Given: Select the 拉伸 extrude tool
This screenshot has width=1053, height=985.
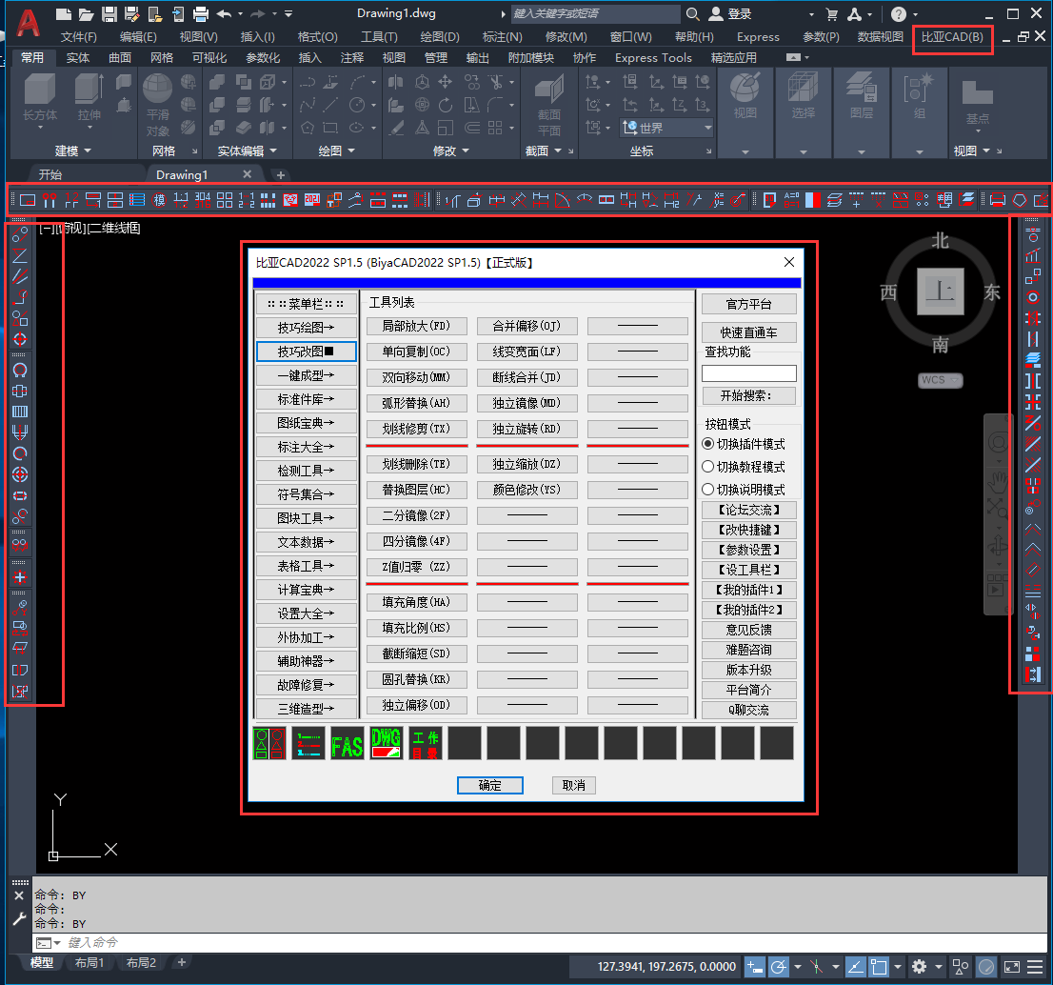Looking at the screenshot, I should click(x=89, y=98).
